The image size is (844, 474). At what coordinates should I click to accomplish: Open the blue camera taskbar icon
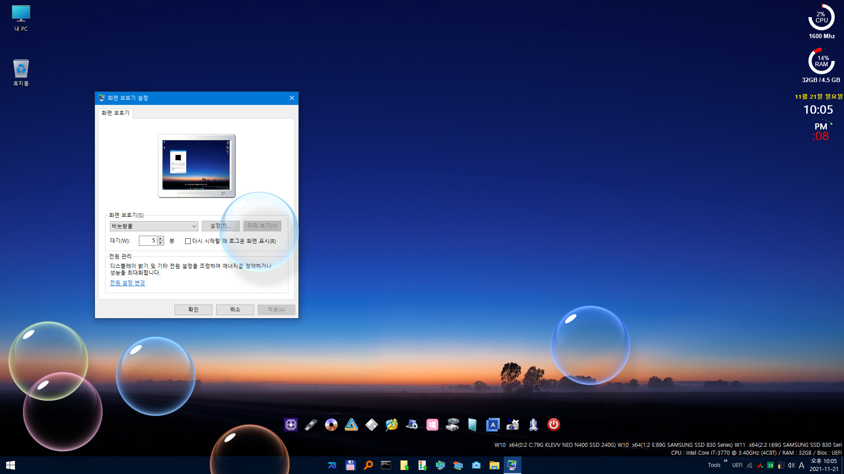click(476, 465)
